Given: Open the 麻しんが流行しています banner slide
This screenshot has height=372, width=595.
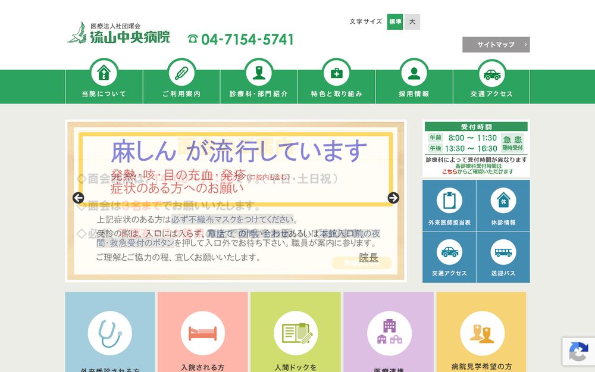Looking at the screenshot, I should click(x=236, y=201).
